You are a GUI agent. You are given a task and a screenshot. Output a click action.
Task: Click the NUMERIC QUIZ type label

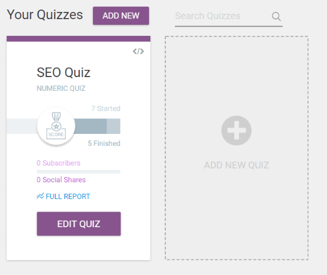61,88
